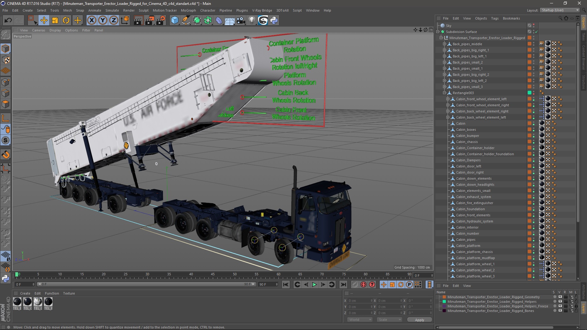Open the Python script icon in toolbar
The width and height of the screenshot is (587, 330).
pyautogui.click(x=274, y=20)
